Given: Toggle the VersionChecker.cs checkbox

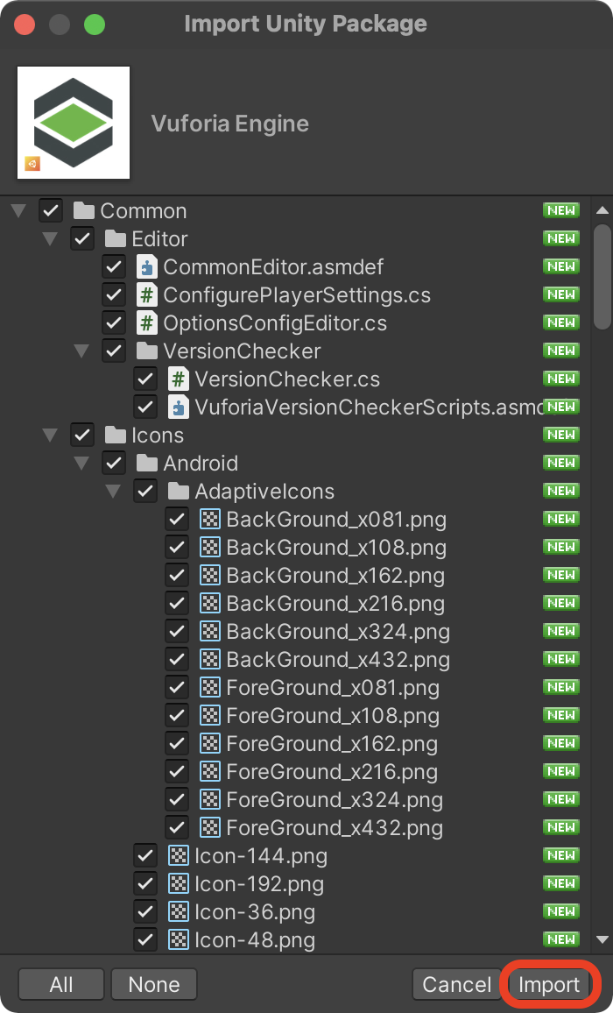Looking at the screenshot, I should (145, 379).
